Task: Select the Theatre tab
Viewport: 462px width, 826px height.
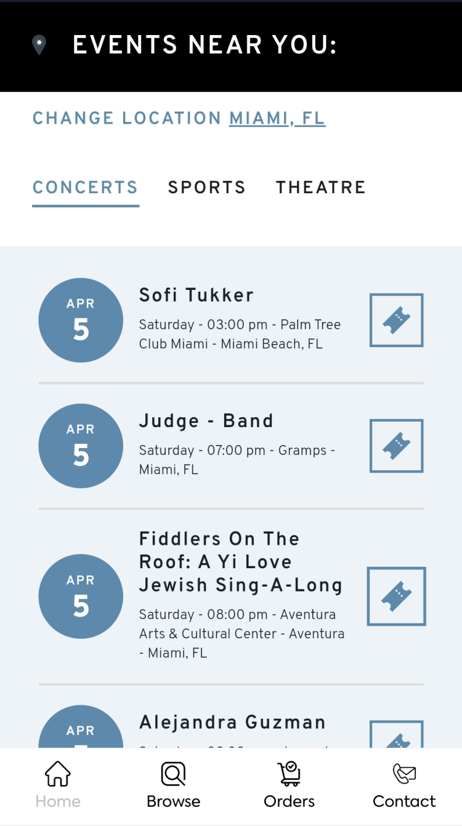Action: tap(320, 188)
